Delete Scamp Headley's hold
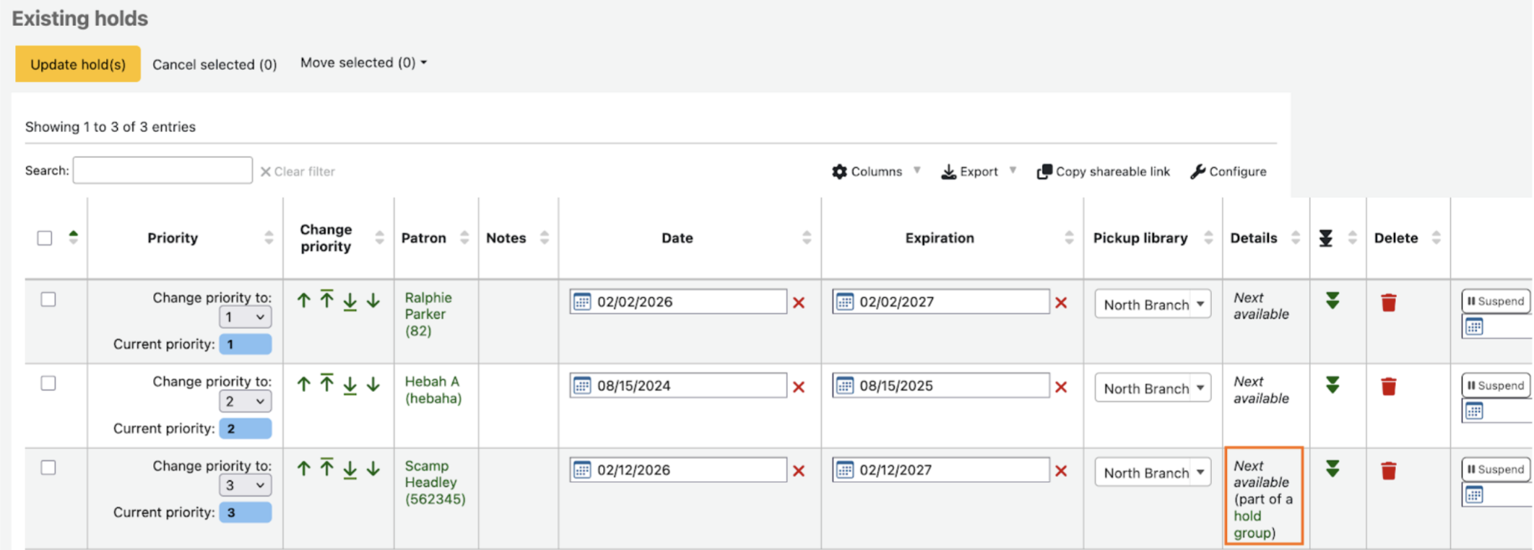 pos(1388,471)
